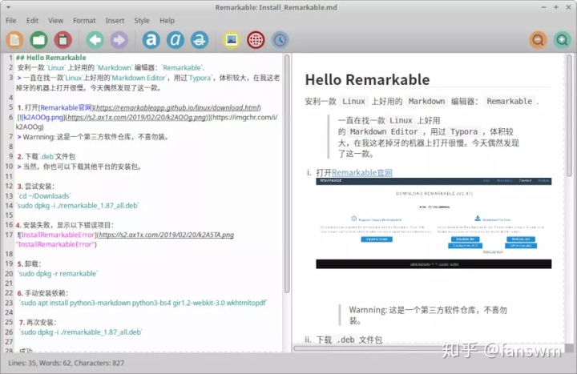Click the 'sudo apt install python3-markdown' line

pos(143,303)
